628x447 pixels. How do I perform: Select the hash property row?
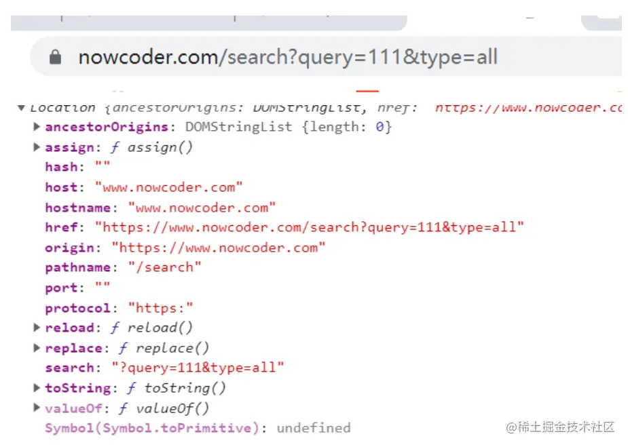click(x=77, y=166)
